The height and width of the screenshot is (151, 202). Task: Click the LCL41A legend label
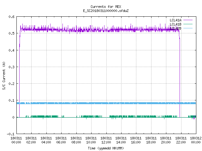[175, 20]
